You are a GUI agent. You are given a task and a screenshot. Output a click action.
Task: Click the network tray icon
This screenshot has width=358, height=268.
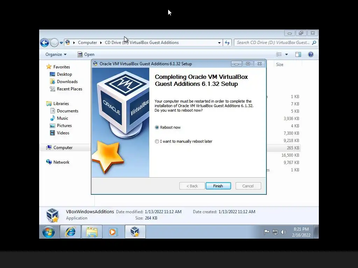point(275,232)
